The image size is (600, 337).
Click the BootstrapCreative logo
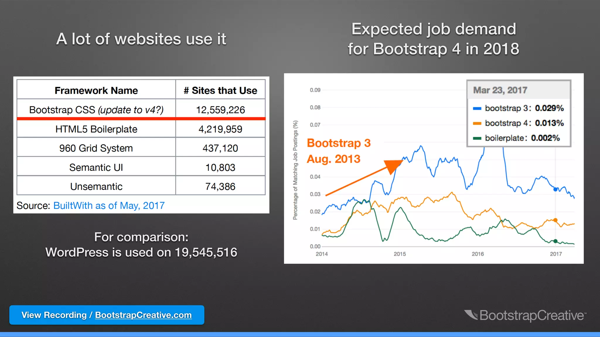525,315
